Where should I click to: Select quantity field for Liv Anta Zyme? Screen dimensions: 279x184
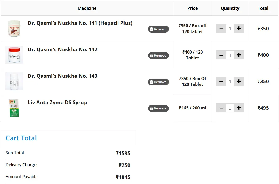230,108
